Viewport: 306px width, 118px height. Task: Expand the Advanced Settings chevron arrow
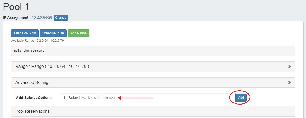coord(289,82)
